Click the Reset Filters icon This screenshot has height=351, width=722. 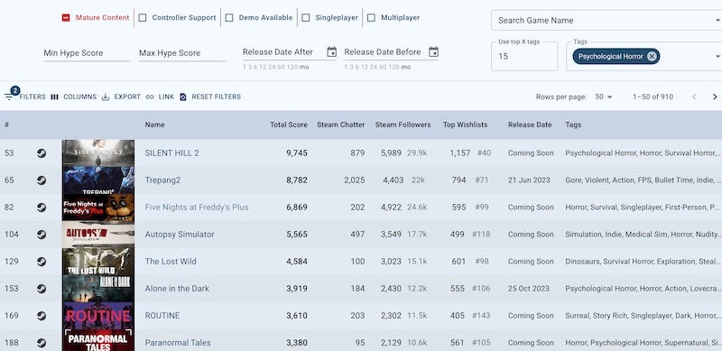[183, 97]
